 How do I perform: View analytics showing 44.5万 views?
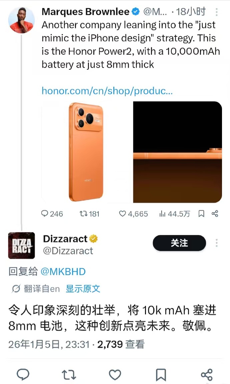[x=174, y=214]
